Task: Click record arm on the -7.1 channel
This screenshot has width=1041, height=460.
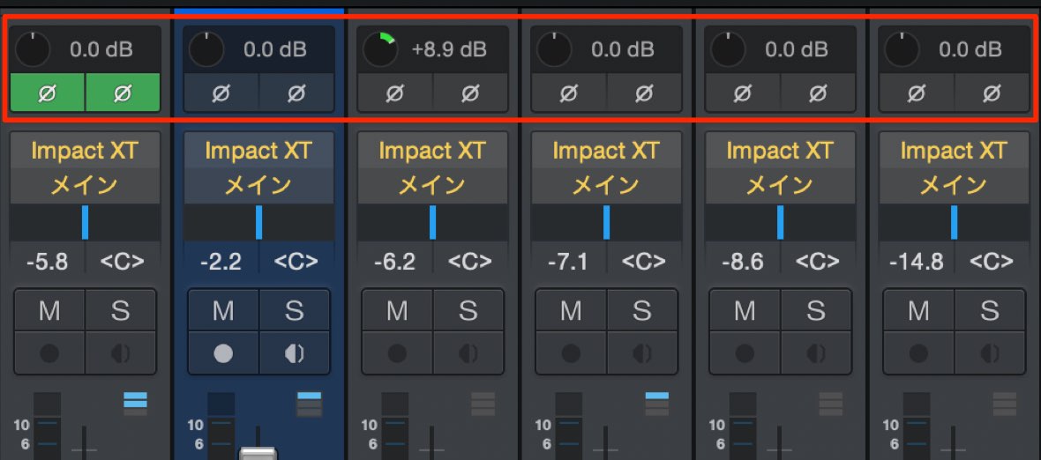Action: coord(572,353)
